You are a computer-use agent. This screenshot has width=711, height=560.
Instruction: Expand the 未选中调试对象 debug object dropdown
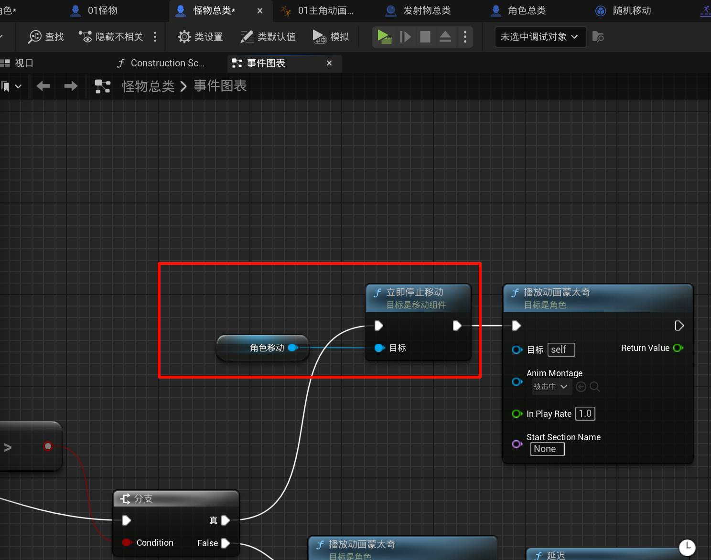point(540,37)
